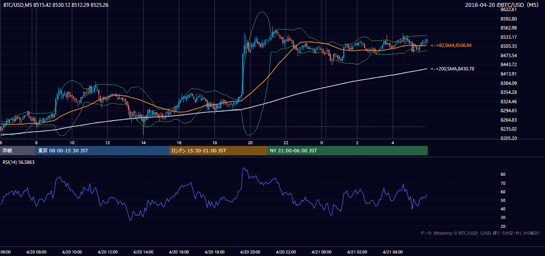
Task: Click the NY 21:00-06:00 JST session bar
Action: coord(348,151)
